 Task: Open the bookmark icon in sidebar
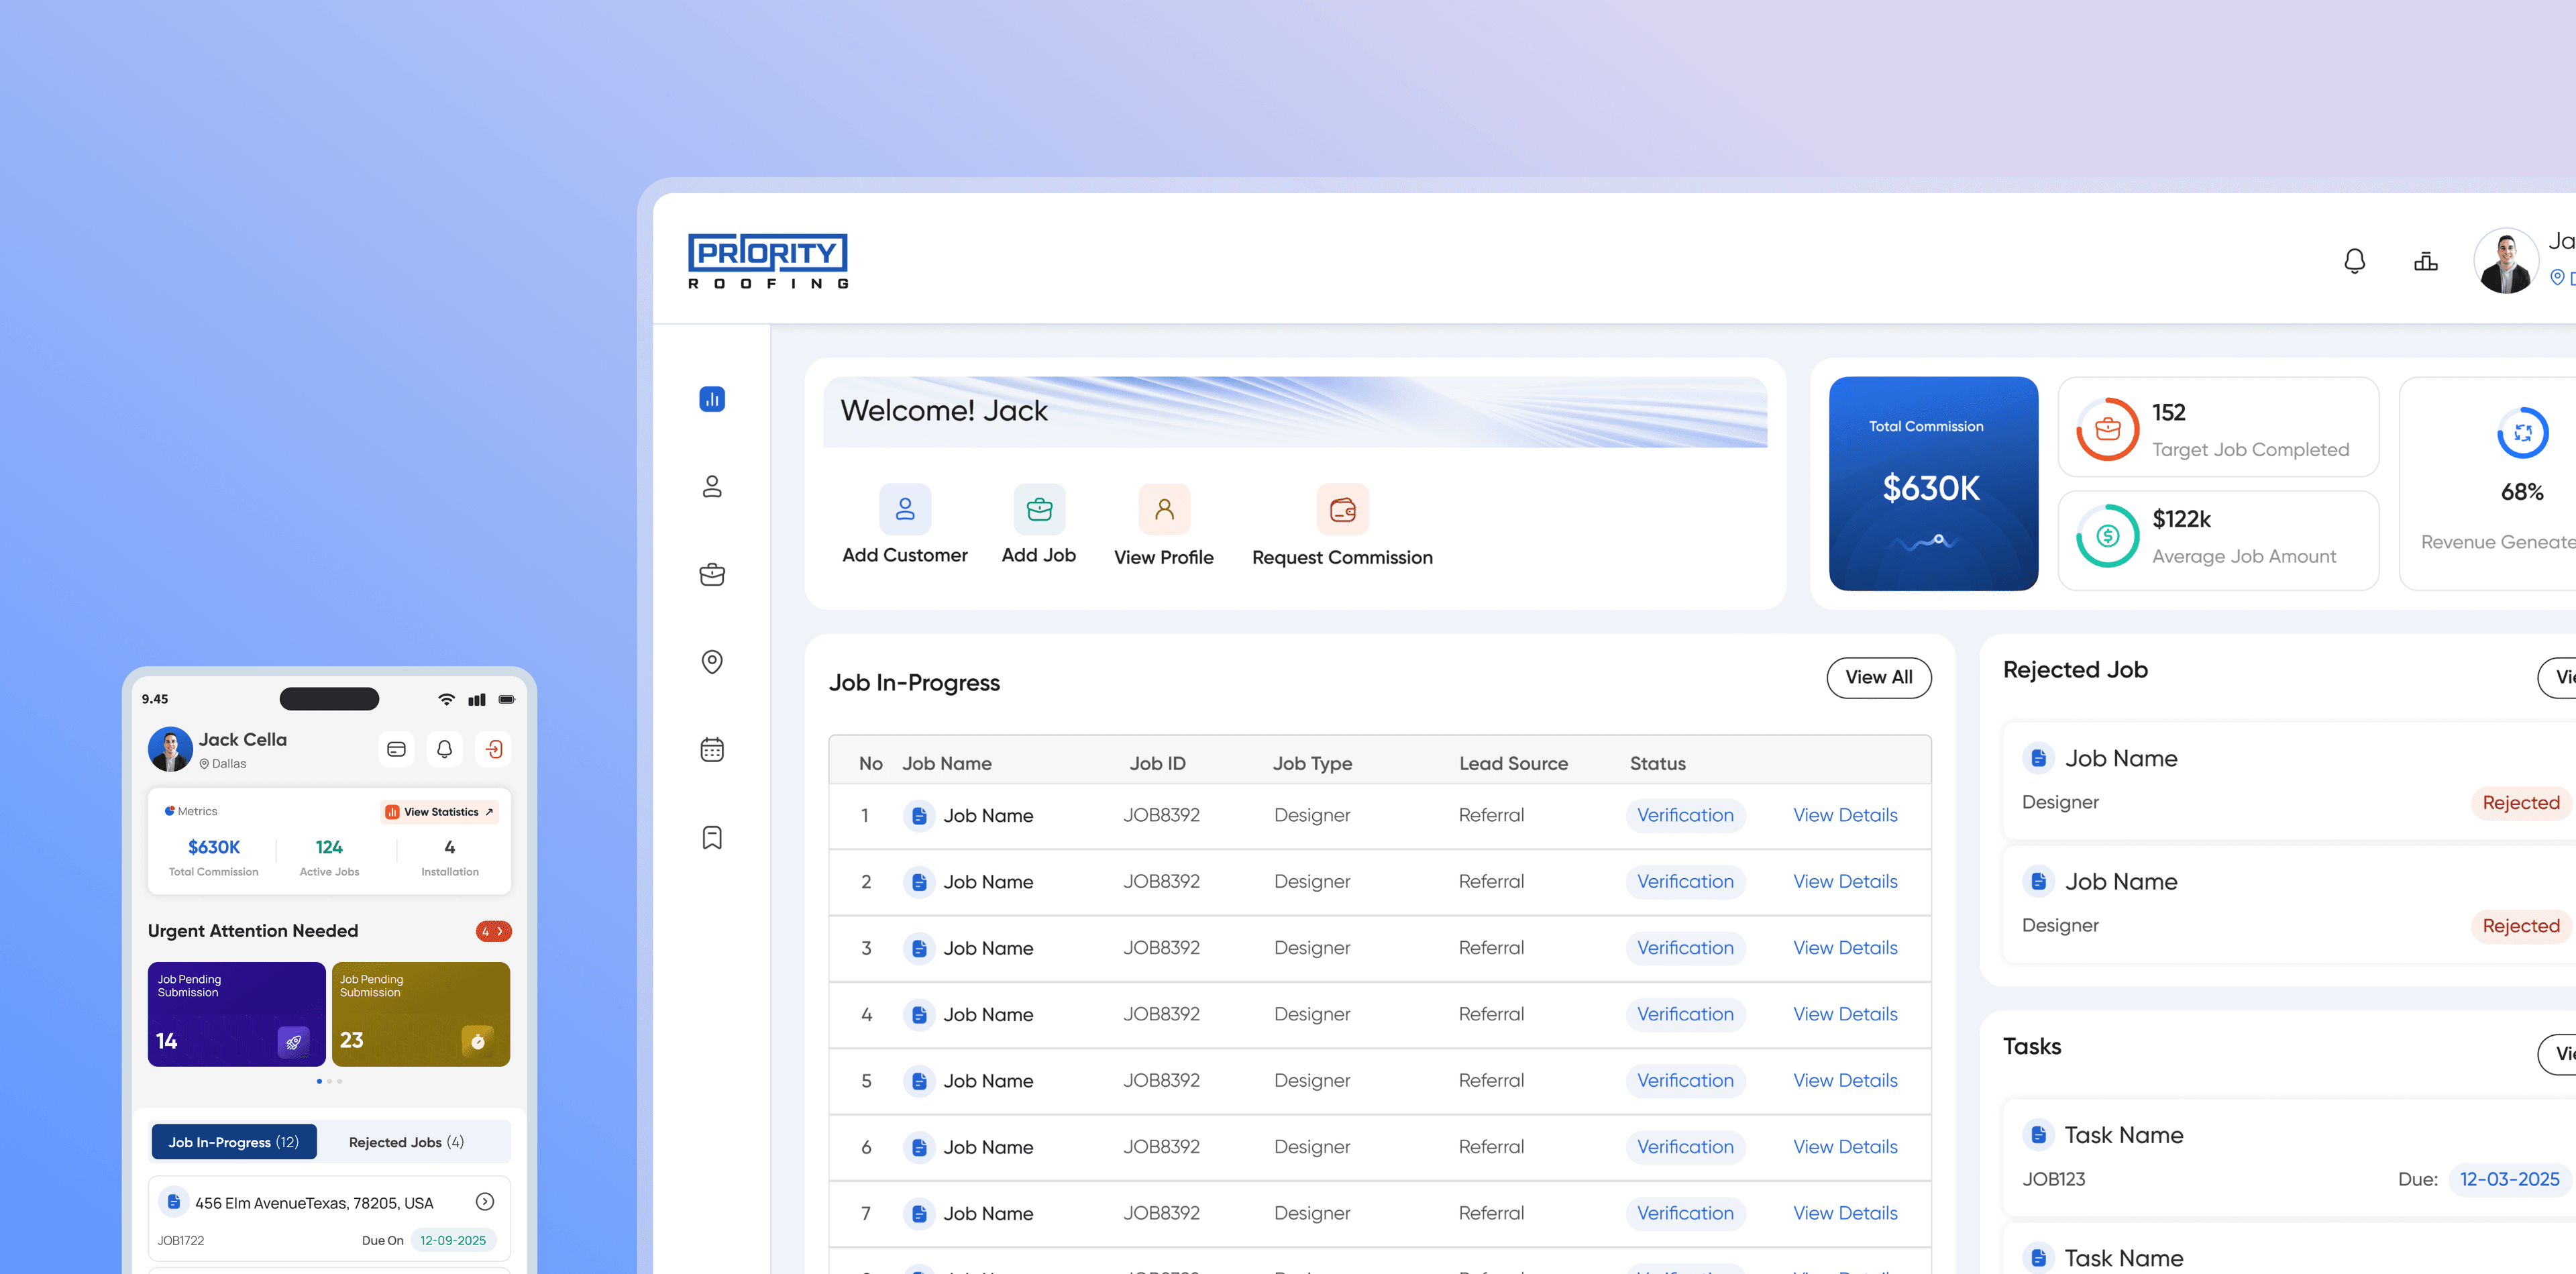click(712, 837)
